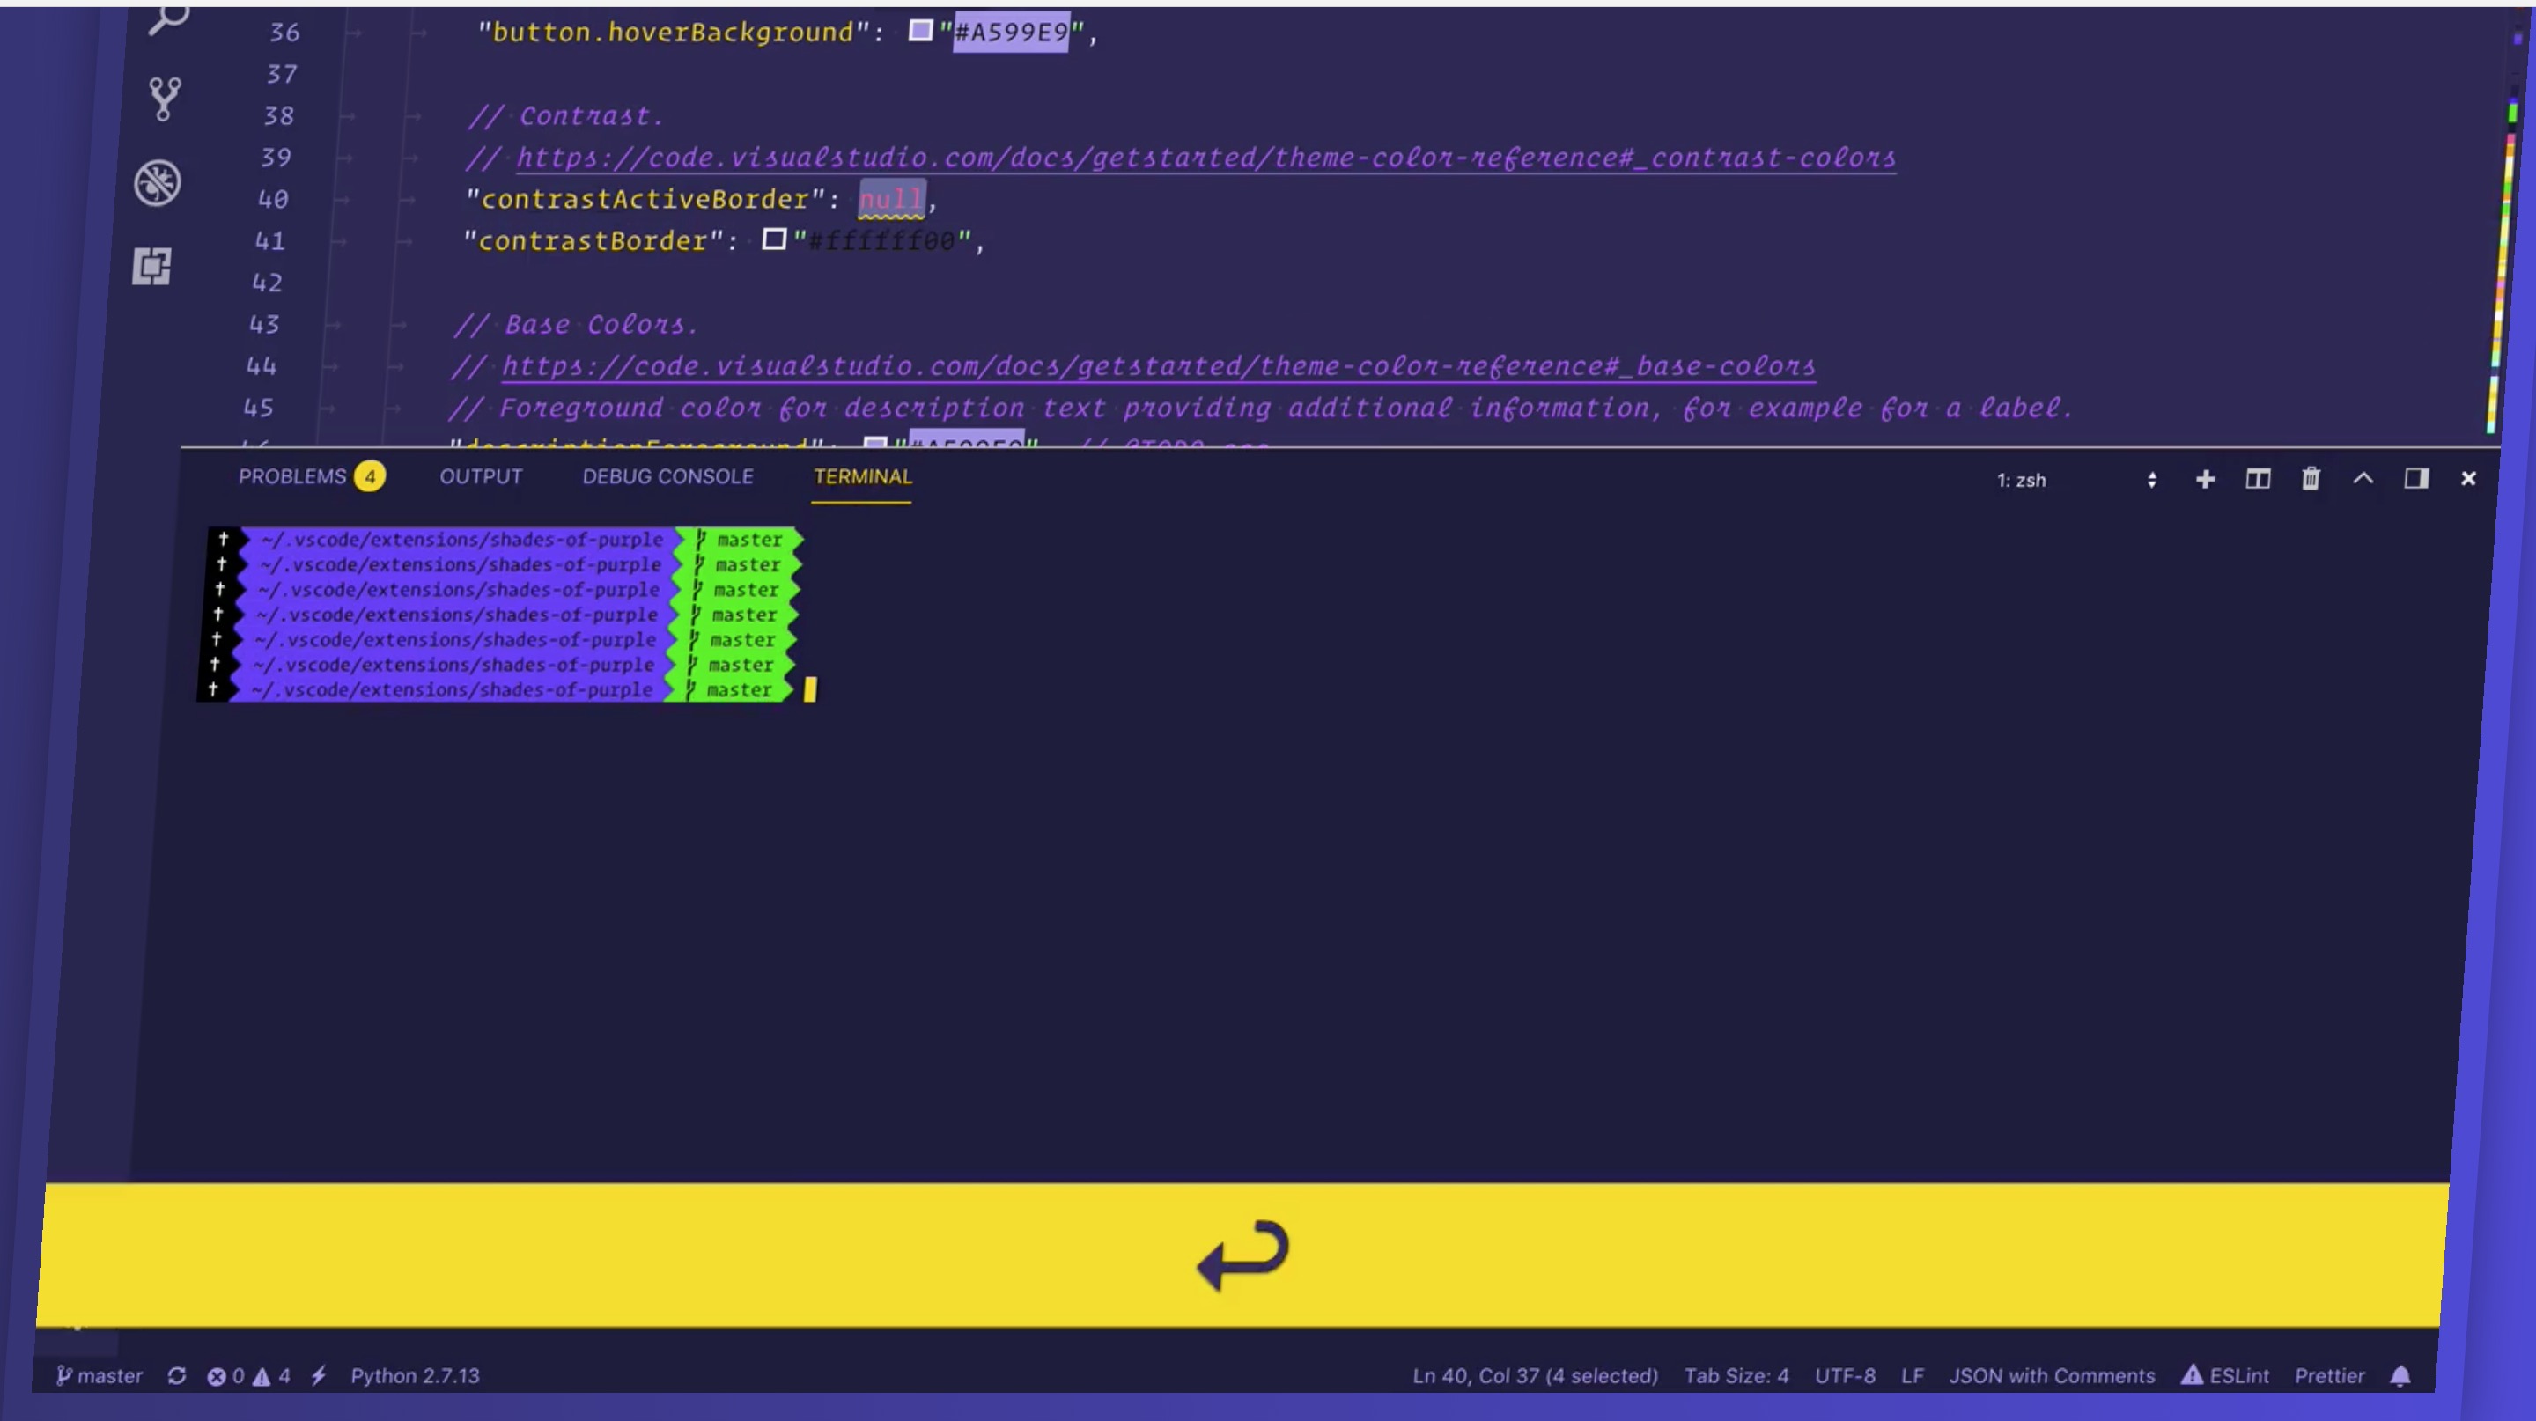Image resolution: width=2536 pixels, height=1421 pixels.
Task: Open the base-colors documentation link
Action: [x=1158, y=366]
